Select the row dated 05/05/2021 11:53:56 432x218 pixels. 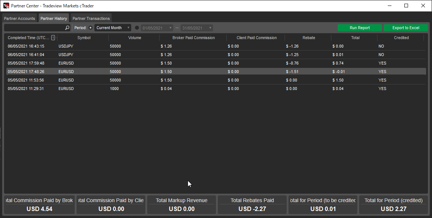point(216,80)
